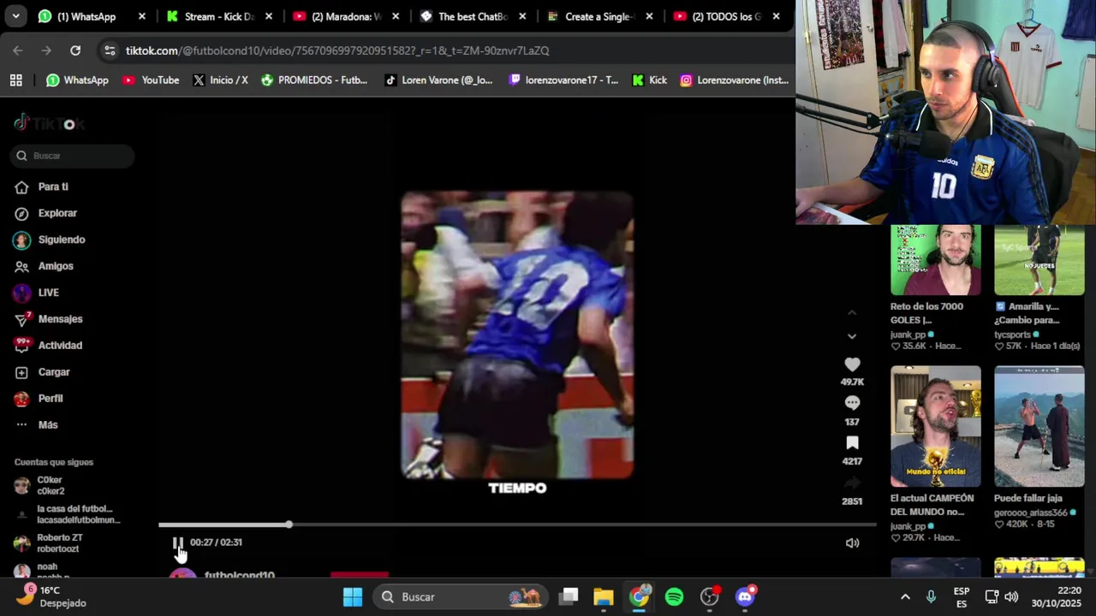Pause the TikTok video playback
Image resolution: width=1096 pixels, height=616 pixels.
coord(178,542)
